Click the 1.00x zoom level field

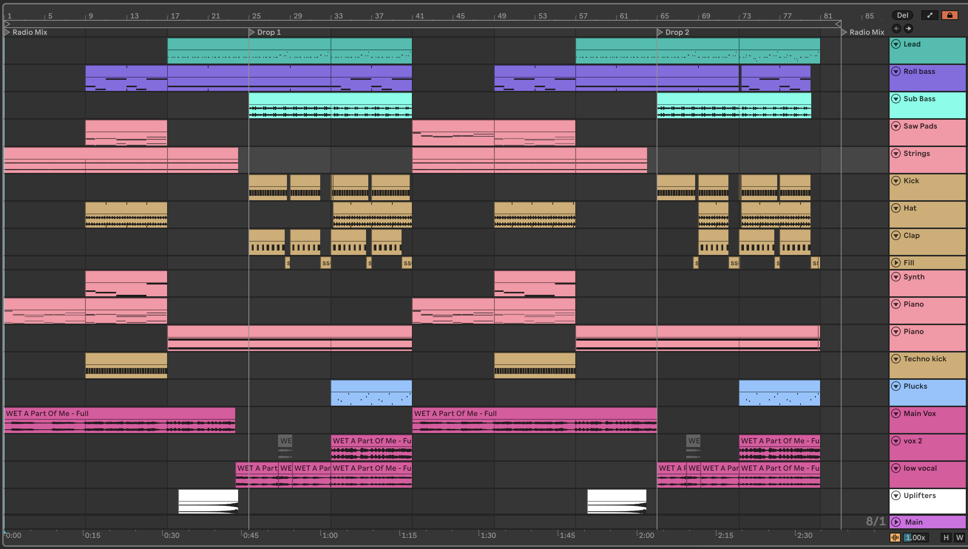(x=915, y=537)
